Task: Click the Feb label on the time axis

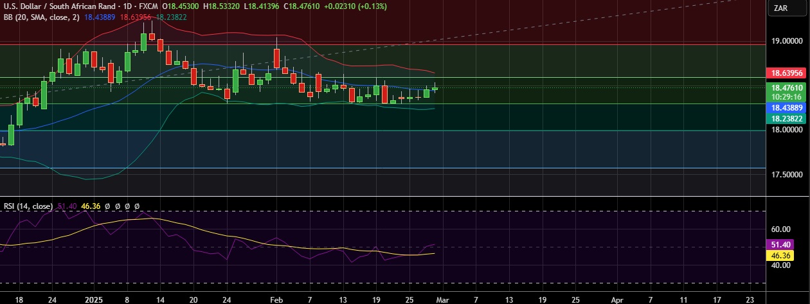Action: pyautogui.click(x=276, y=299)
